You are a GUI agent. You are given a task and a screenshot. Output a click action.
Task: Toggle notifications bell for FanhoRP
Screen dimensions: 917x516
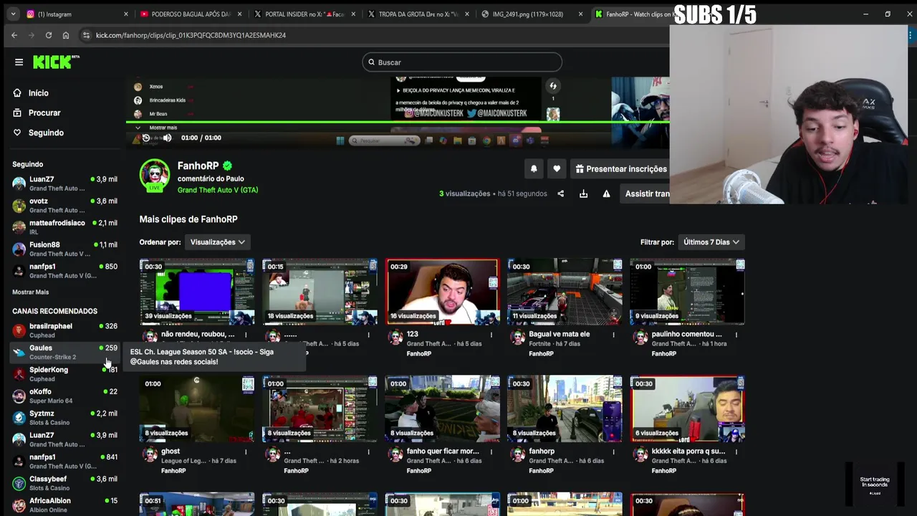pos(534,169)
